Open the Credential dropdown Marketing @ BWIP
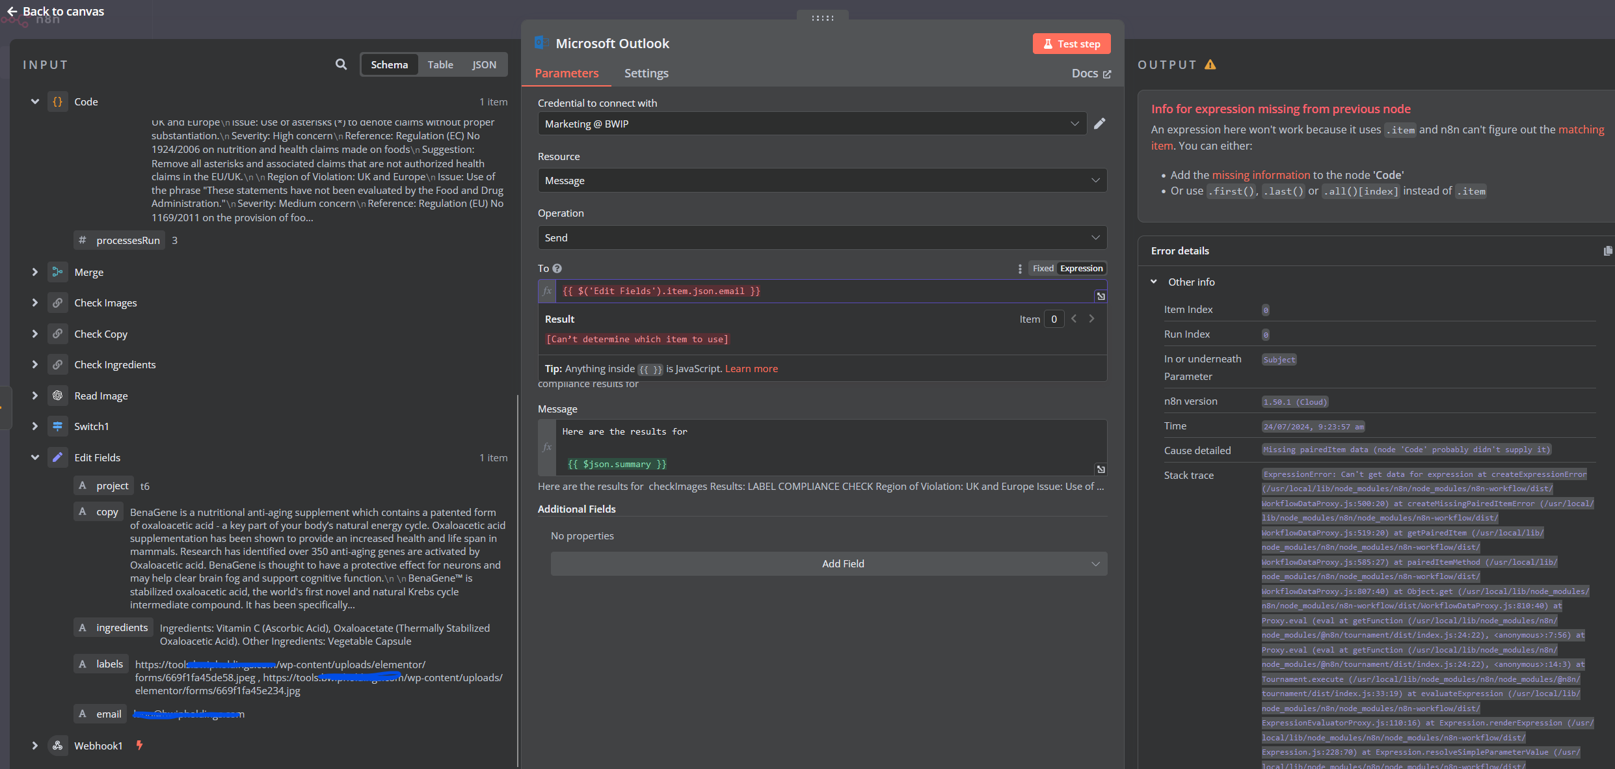Screen dimensions: 1615x769 [812, 124]
